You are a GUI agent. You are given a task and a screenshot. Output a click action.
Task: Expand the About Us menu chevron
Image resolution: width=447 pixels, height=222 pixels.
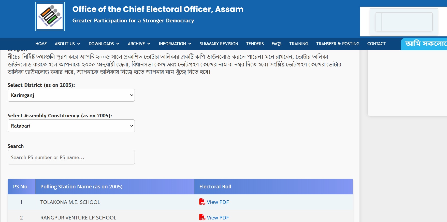[x=79, y=44]
